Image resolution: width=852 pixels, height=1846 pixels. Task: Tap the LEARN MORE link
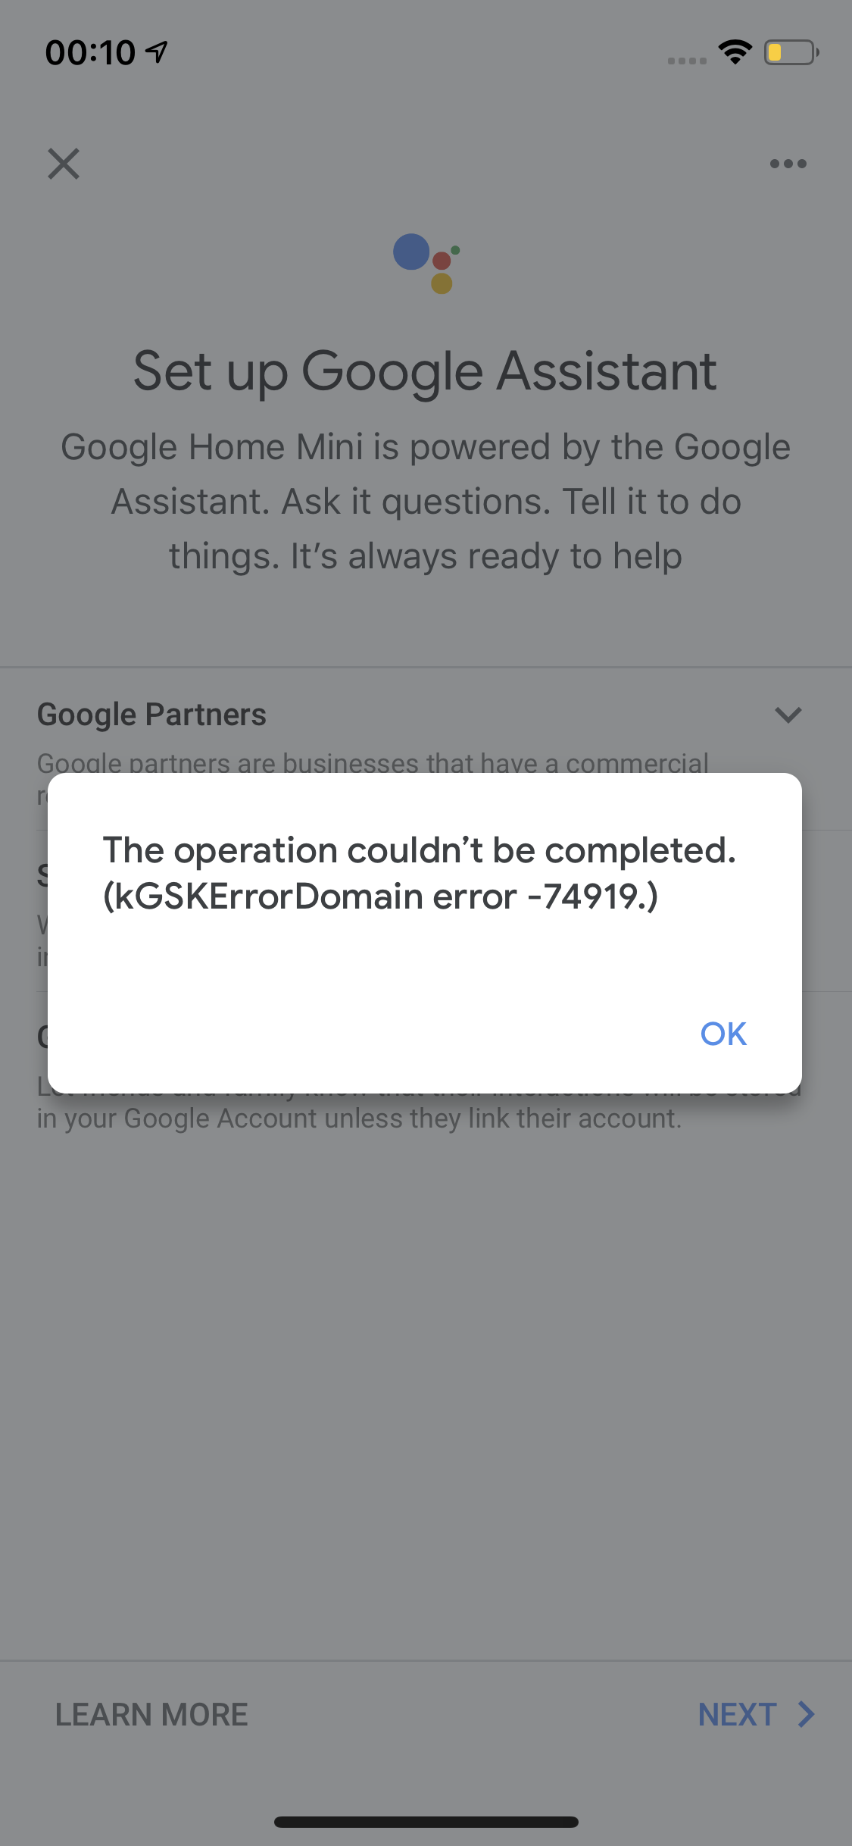pyautogui.click(x=151, y=1714)
